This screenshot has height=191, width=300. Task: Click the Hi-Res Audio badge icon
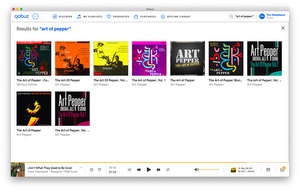pos(233,170)
